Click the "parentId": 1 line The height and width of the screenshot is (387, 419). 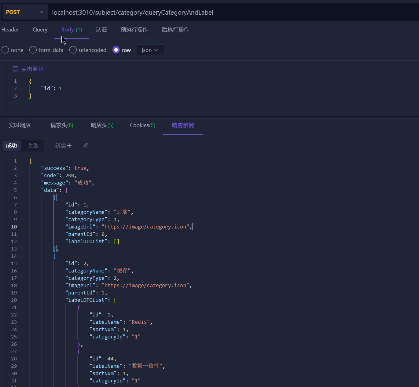pyautogui.click(x=86, y=293)
